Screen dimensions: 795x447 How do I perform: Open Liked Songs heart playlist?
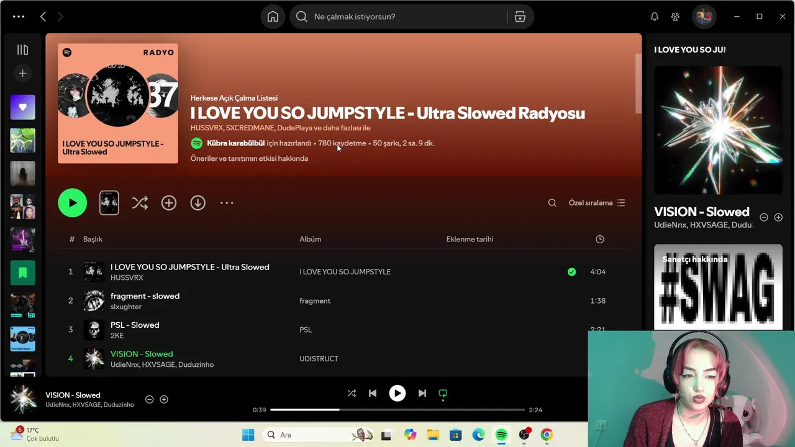click(x=22, y=107)
